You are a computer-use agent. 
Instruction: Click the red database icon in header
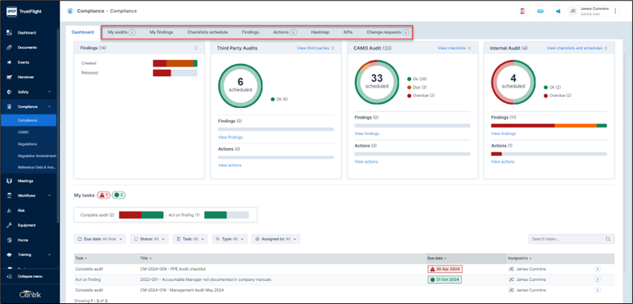pyautogui.click(x=523, y=11)
